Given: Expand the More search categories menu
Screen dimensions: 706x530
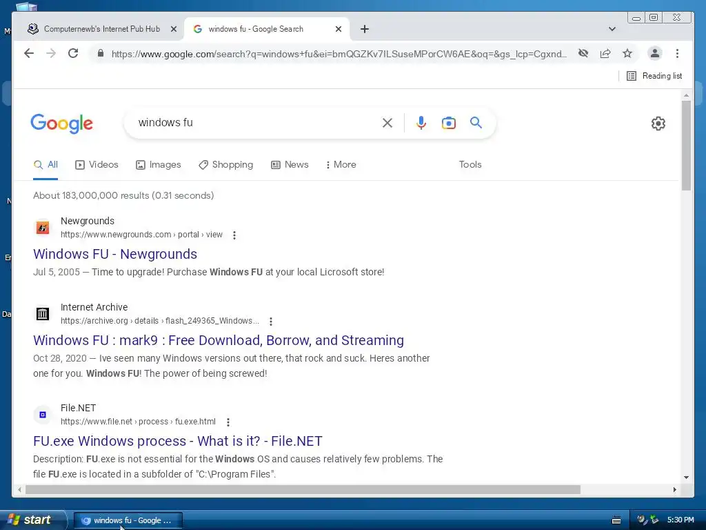Looking at the screenshot, I should tap(341, 164).
